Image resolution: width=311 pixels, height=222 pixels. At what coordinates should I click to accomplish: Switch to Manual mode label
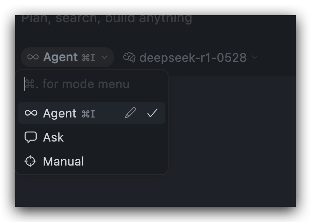tap(63, 161)
